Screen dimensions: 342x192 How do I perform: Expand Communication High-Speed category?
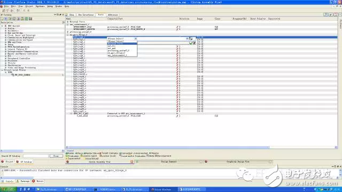[6, 38]
